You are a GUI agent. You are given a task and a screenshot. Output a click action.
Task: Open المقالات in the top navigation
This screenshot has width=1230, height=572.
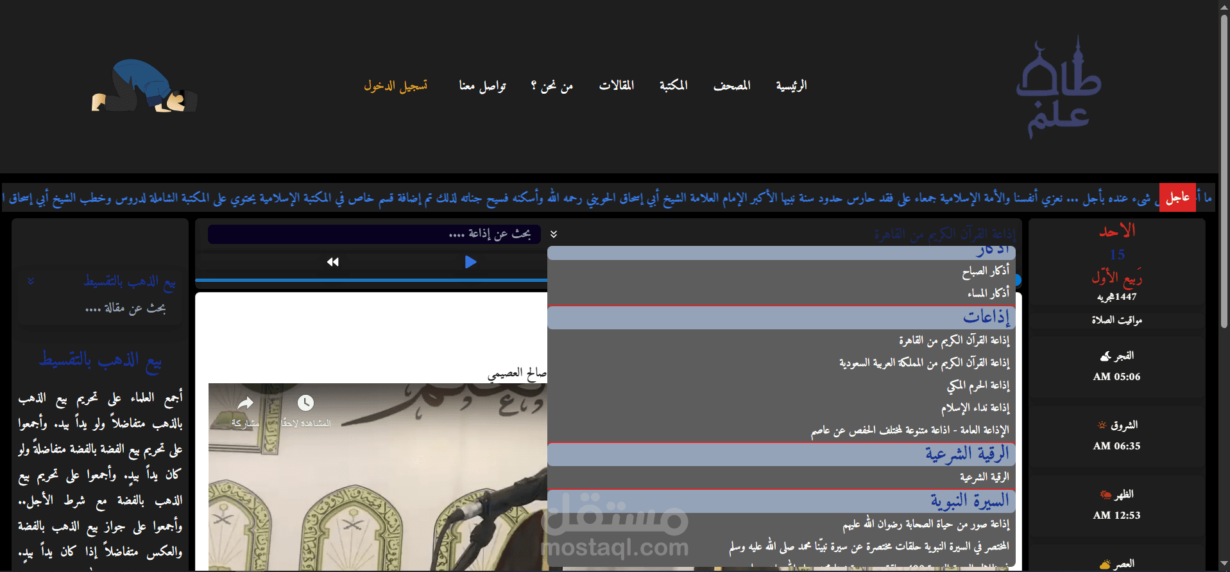(617, 85)
